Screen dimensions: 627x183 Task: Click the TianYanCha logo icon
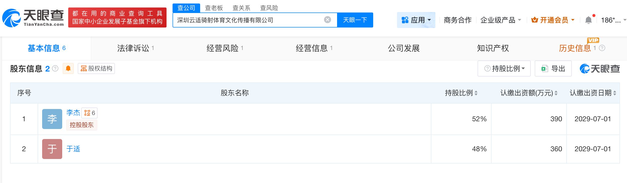11,18
